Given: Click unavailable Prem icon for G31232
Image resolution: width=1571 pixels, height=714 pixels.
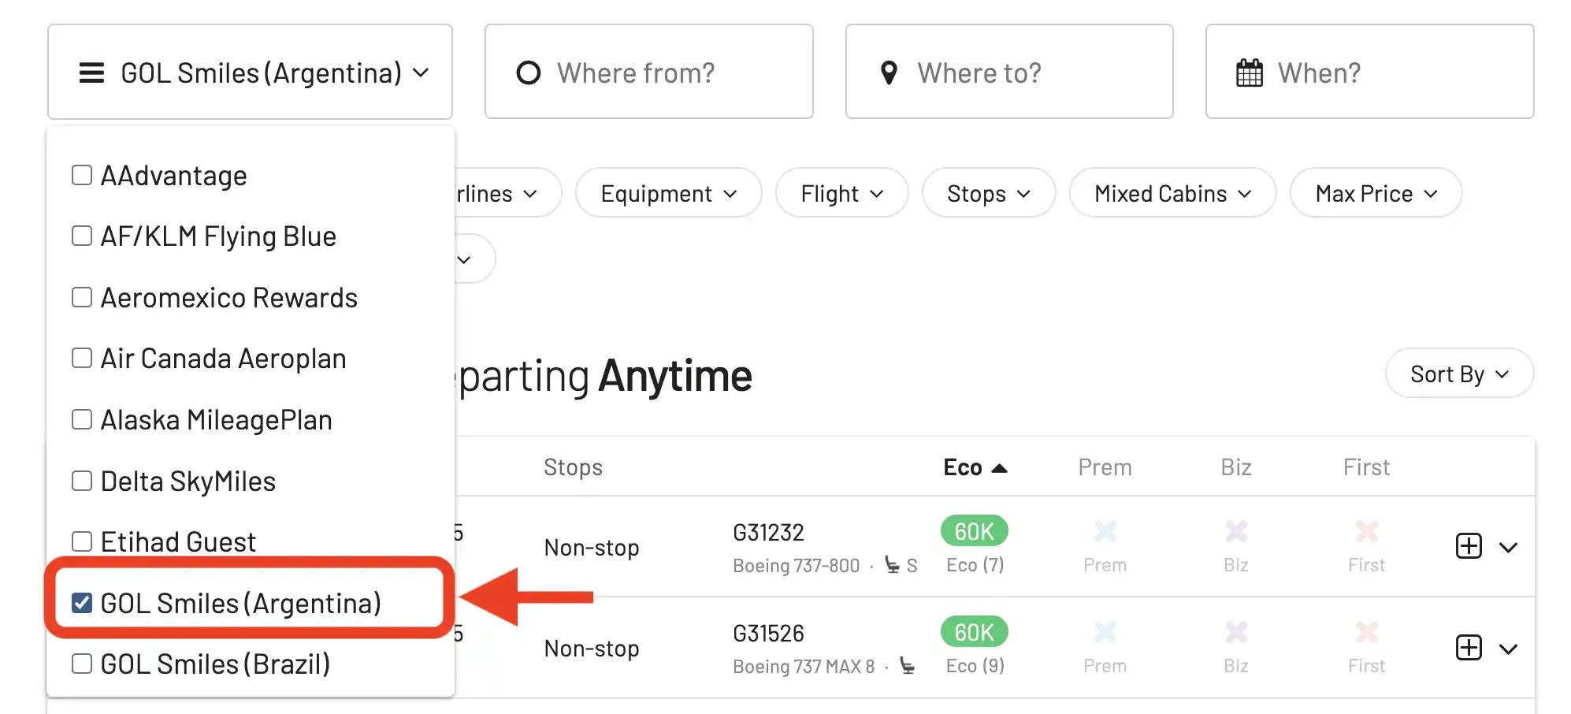Looking at the screenshot, I should 1105,531.
